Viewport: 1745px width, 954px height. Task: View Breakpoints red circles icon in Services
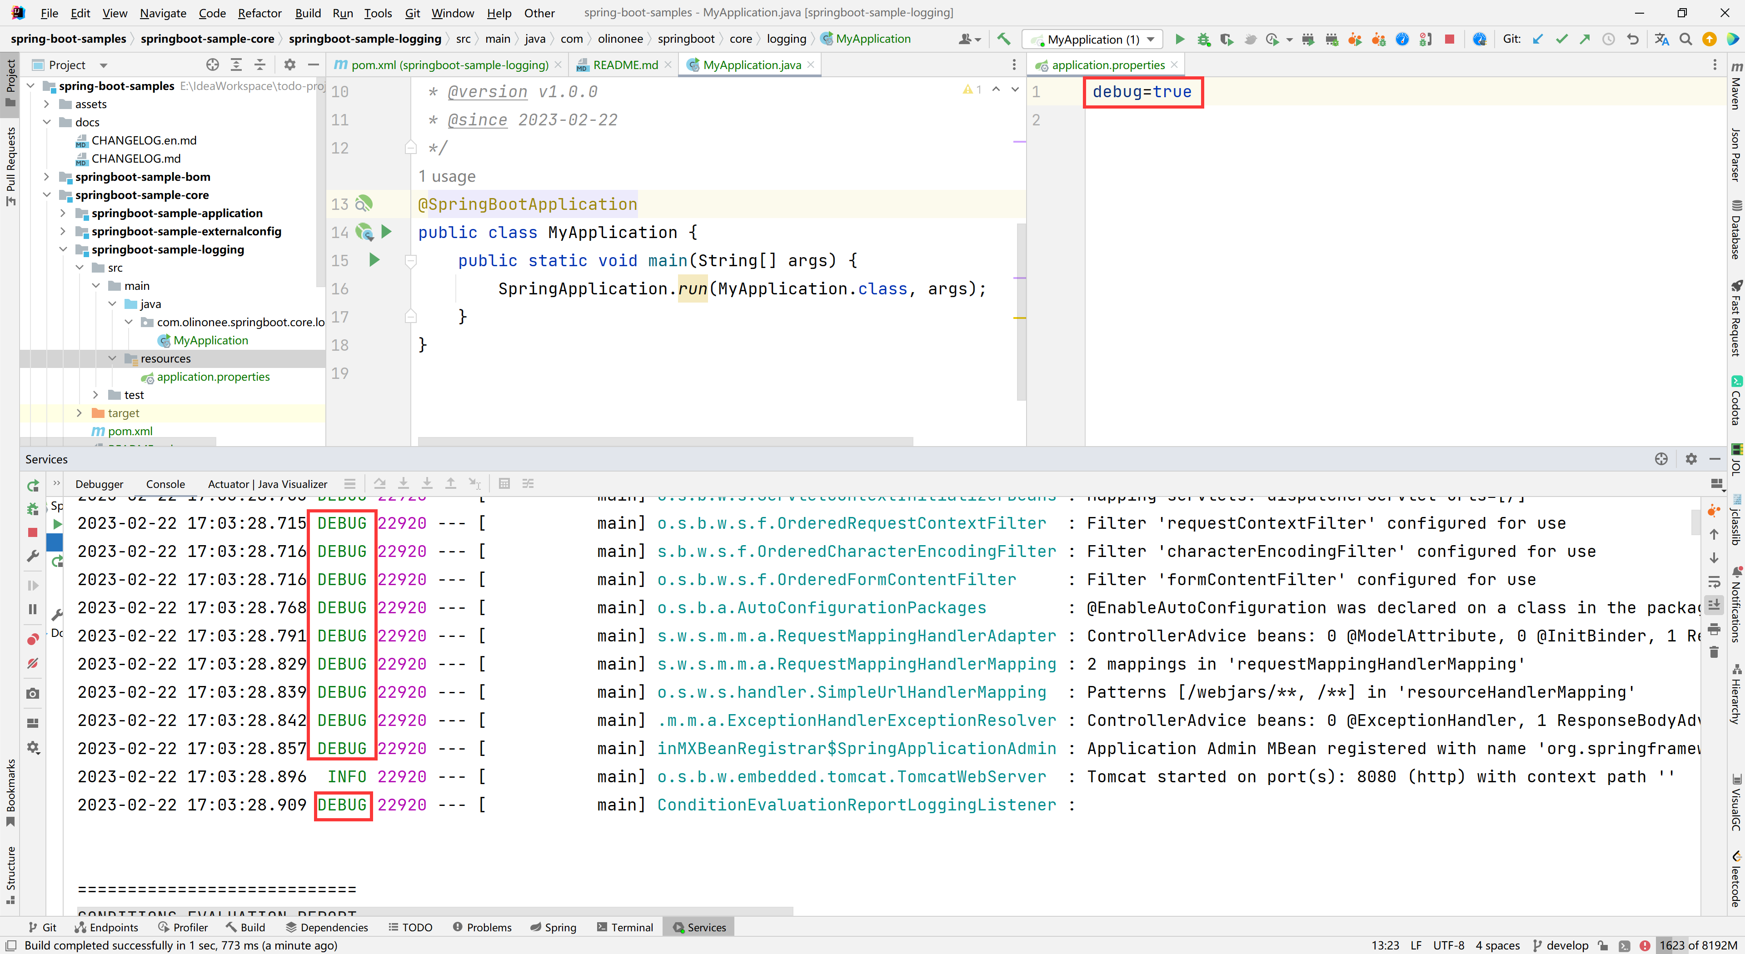tap(33, 640)
